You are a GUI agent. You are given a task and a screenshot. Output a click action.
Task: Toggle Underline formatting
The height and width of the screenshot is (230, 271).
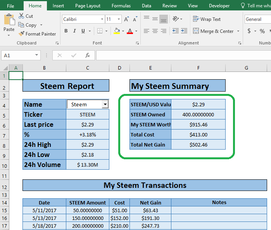point(83,31)
